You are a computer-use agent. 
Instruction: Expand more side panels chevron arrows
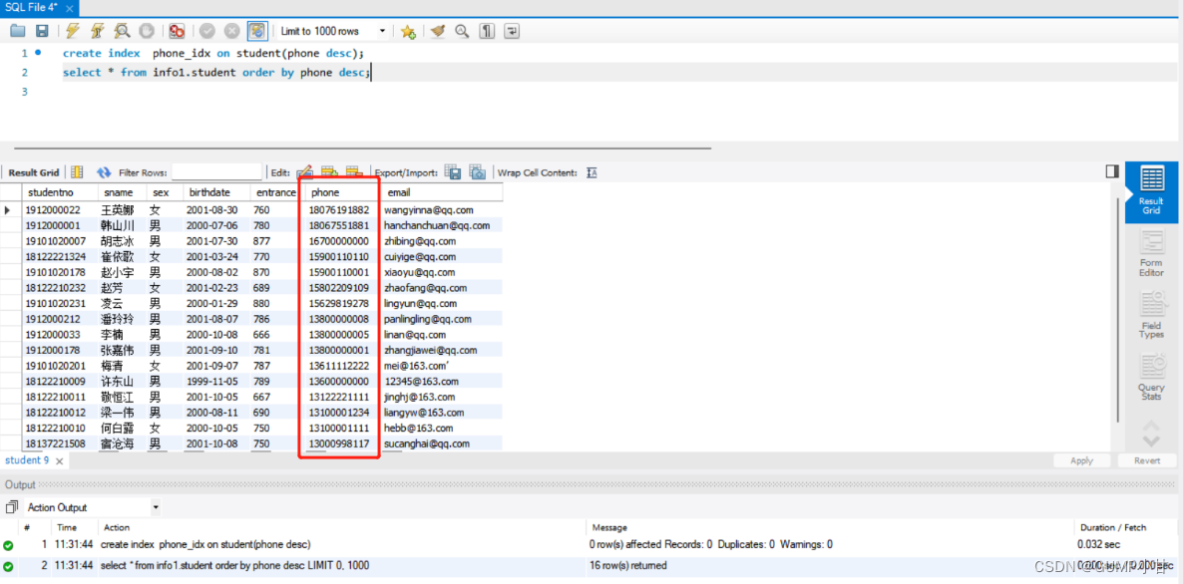(1151, 434)
